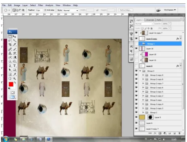The height and width of the screenshot is (142, 187).
Task: Hide Layer 8 copy via eye icon
Action: pyautogui.click(x=136, y=38)
